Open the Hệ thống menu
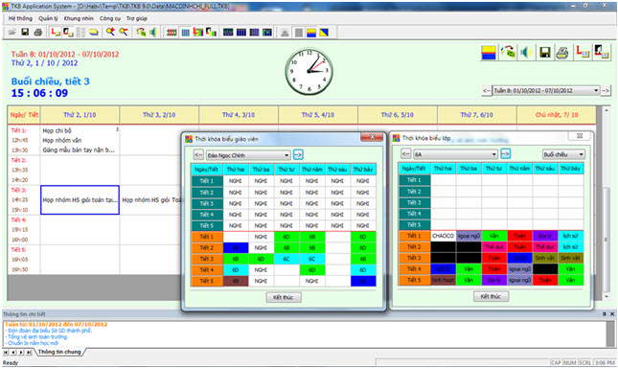This screenshot has height=368, width=618. click(x=20, y=18)
